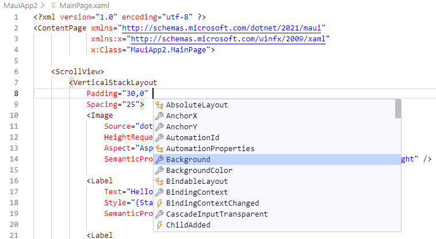Click the wrench icon beside BackgroundColor
Screen dimensions: 436x239
(x=159, y=171)
